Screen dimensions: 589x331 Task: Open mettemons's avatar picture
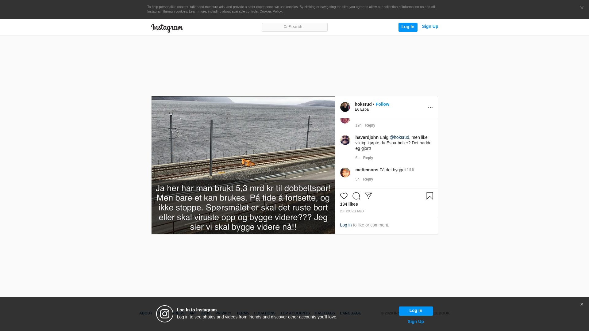[345, 173]
